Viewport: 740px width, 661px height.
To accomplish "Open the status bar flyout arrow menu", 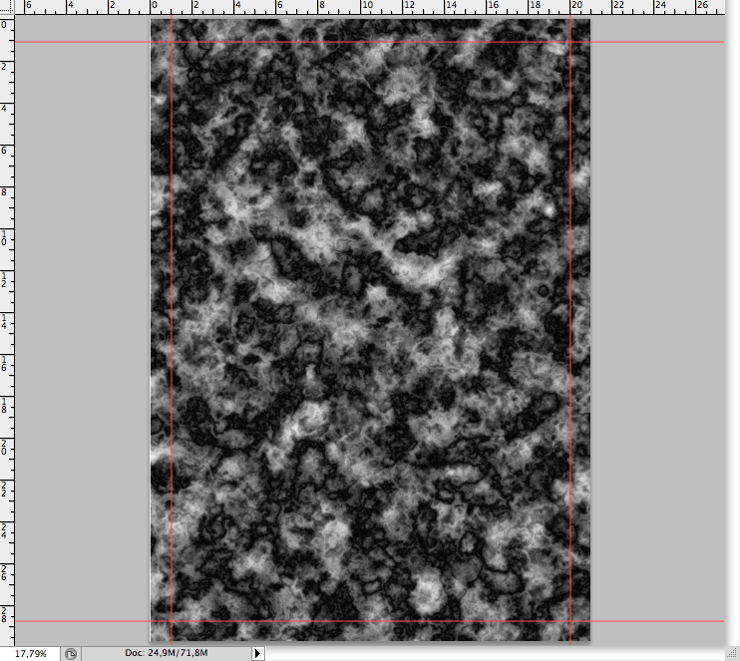I will (258, 653).
